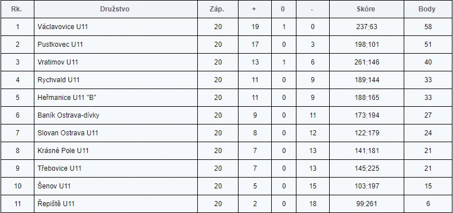Select Krásné Pole U11 team name
Viewport: 453px width, 213px height.
point(63,151)
